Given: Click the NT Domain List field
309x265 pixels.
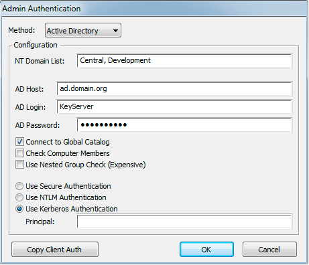Looking at the screenshot, I should click(x=184, y=61).
